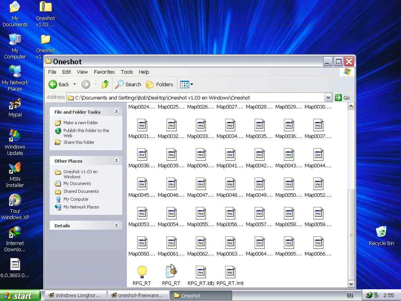Open the Favorites menu
The height and width of the screenshot is (301, 401).
pyautogui.click(x=104, y=72)
